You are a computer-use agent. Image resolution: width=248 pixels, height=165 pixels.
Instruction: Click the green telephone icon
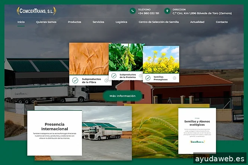coord(133,11)
